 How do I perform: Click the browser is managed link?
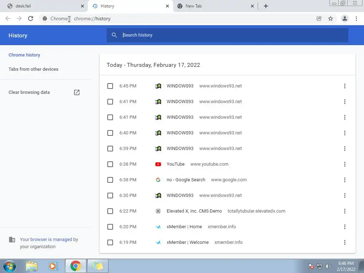pyautogui.click(x=51, y=239)
